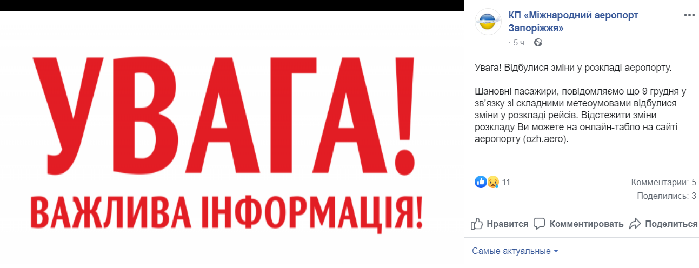Open the three-dot post options menu
The image size is (699, 268).
689,15
